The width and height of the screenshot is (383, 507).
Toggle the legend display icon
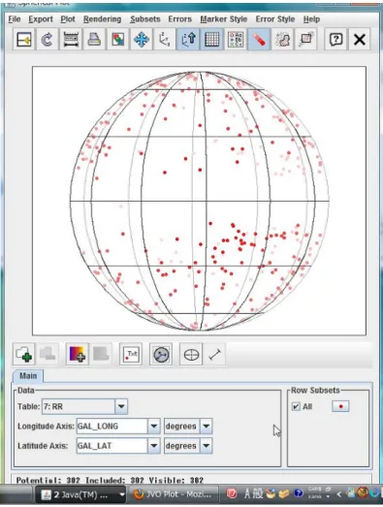pos(236,40)
